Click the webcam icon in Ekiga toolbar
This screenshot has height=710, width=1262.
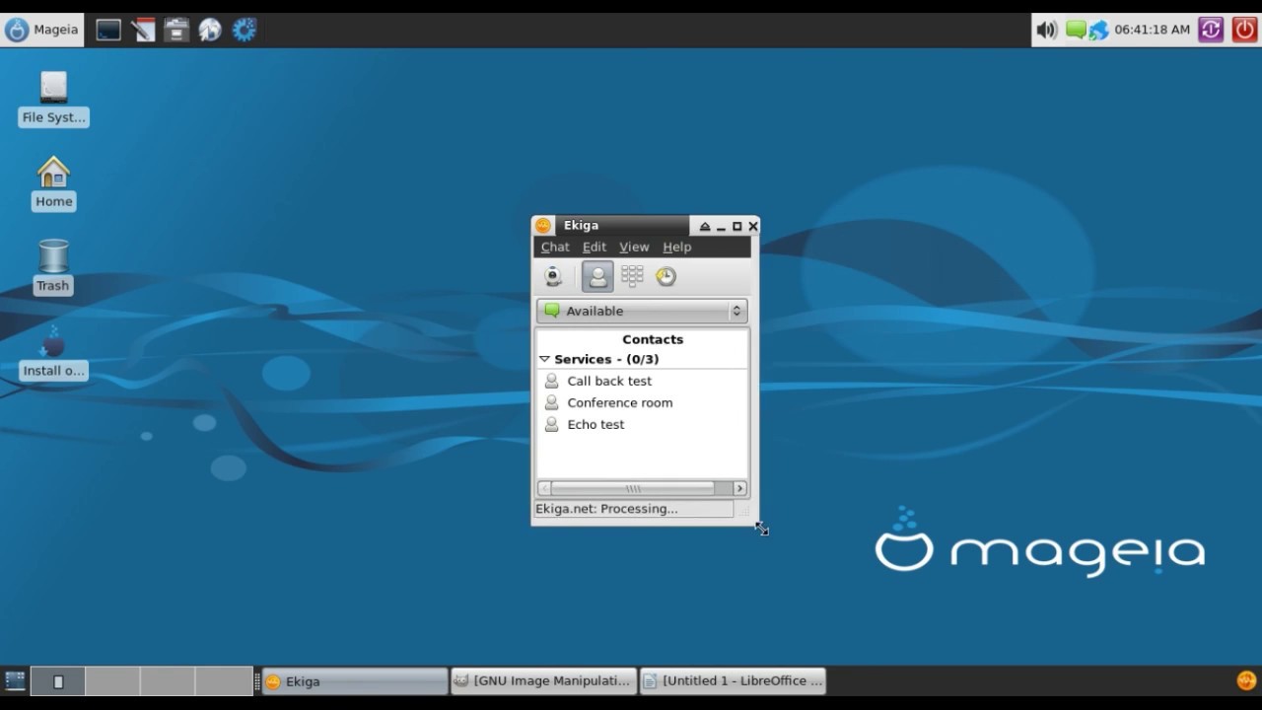click(x=554, y=276)
